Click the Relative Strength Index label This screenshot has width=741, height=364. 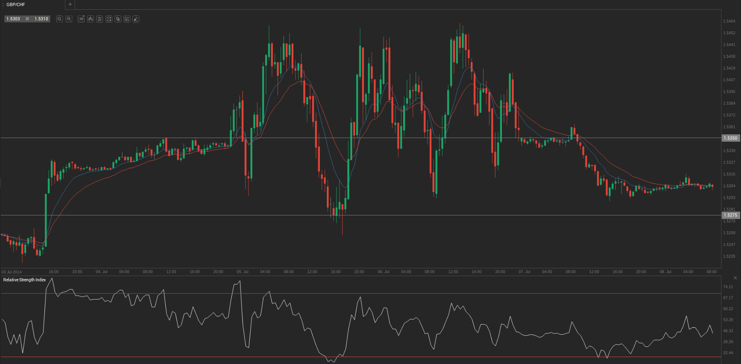coord(24,280)
